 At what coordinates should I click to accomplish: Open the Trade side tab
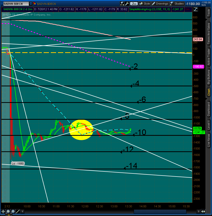point(209,13)
